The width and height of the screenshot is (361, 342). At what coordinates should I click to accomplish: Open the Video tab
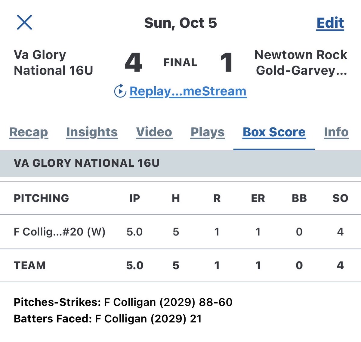pos(154,132)
